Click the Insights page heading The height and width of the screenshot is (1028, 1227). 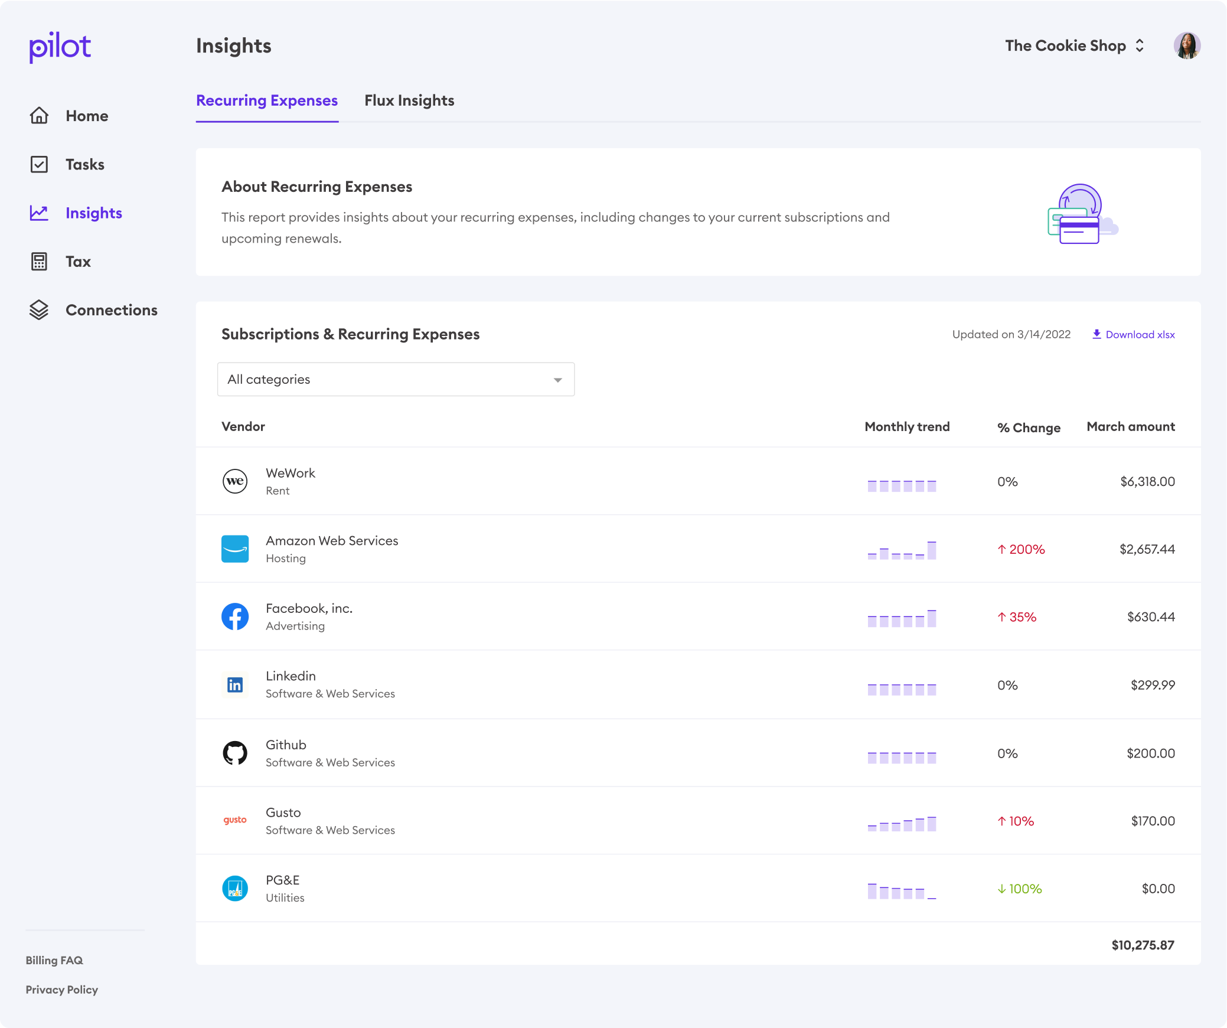click(x=234, y=45)
